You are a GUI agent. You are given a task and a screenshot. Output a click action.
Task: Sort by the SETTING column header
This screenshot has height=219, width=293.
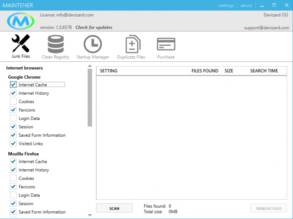point(109,71)
